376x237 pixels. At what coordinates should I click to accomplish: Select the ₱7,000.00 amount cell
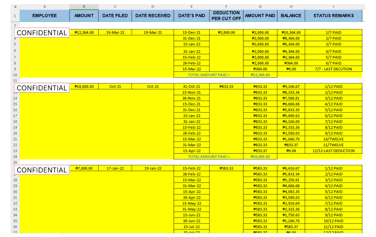point(84,168)
